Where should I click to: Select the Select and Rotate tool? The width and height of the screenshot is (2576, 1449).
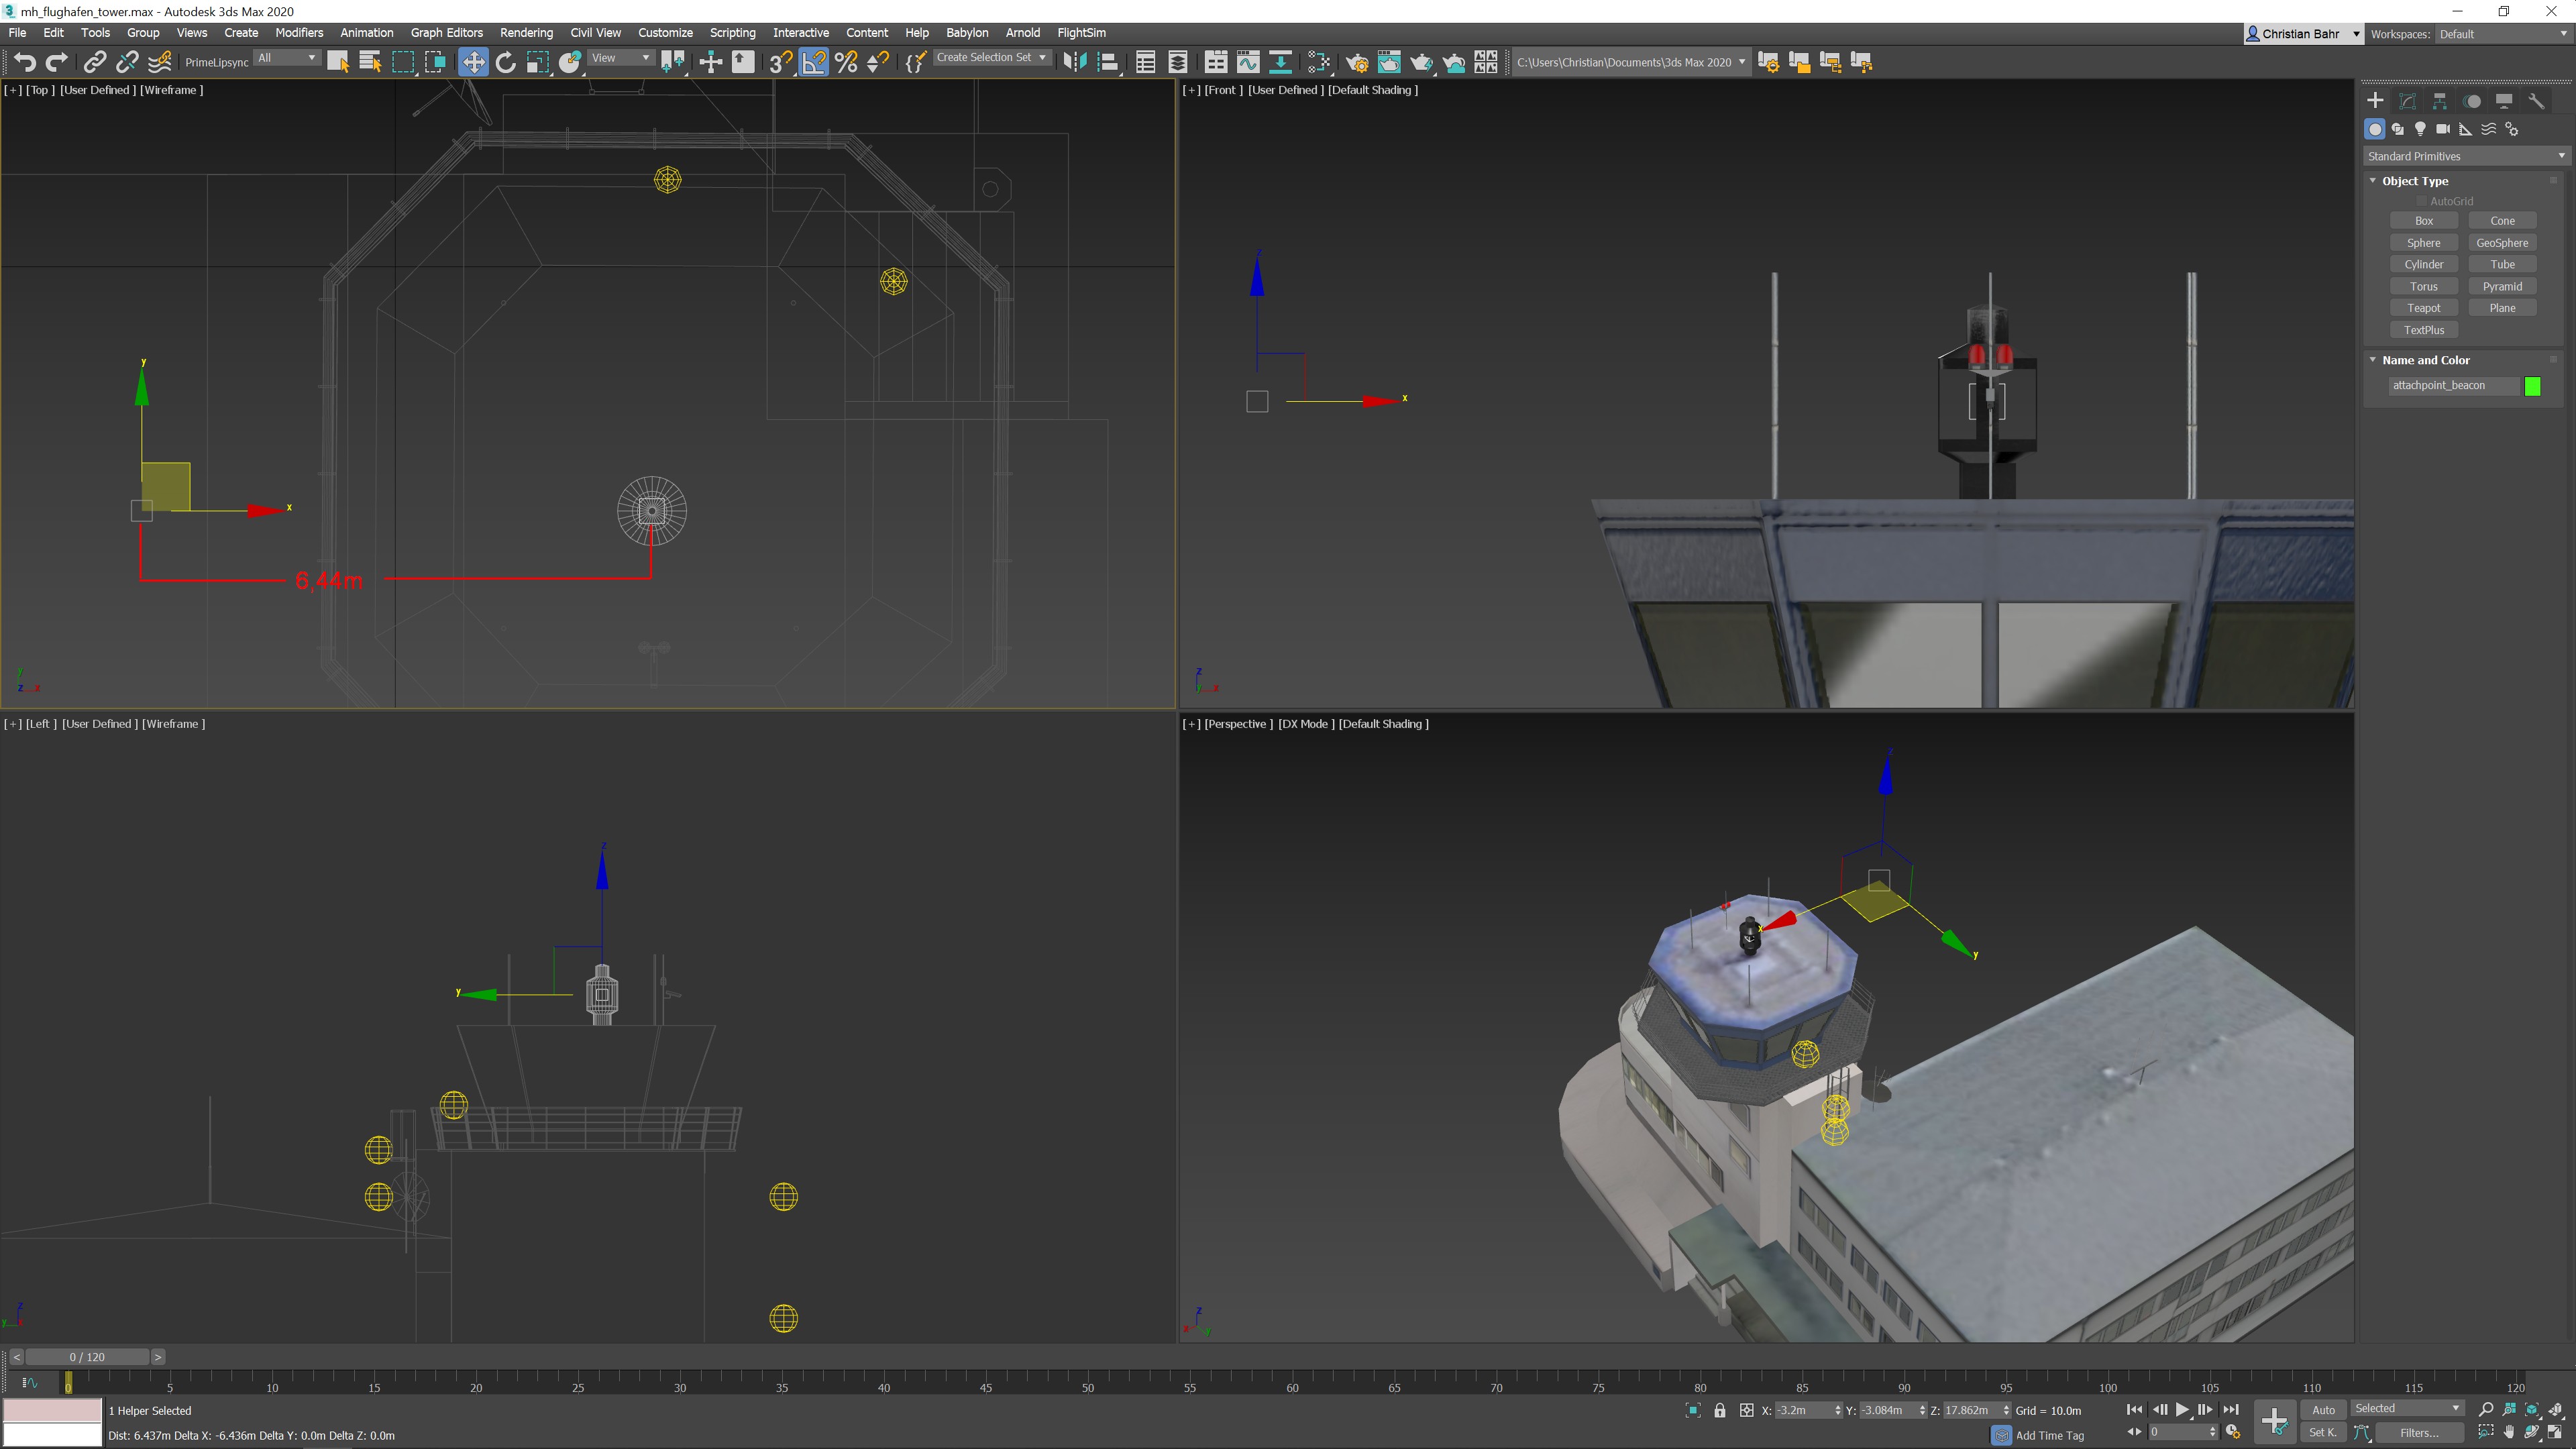505,62
